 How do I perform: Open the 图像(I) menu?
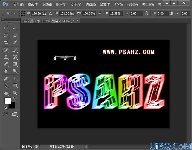coord(47,5)
